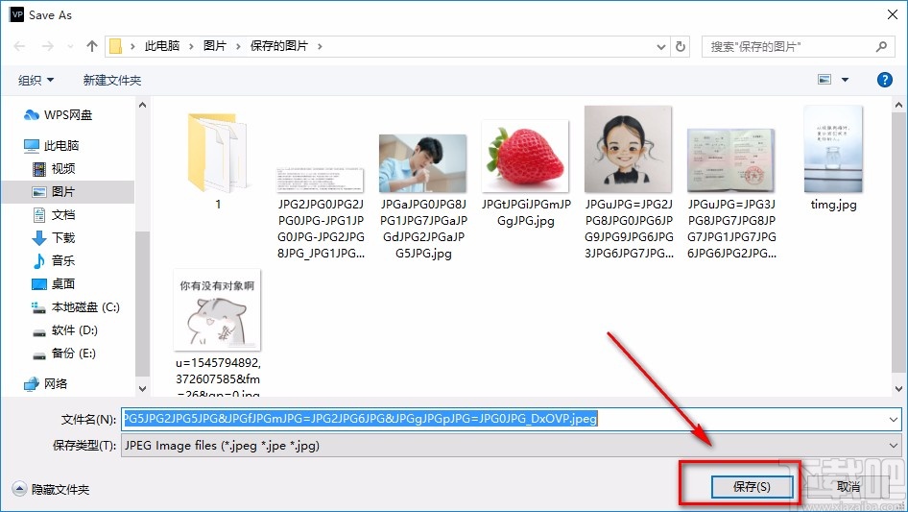Viewport: 908px width, 512px height.
Task: Select the timg.jpg thumbnail
Action: [833, 149]
